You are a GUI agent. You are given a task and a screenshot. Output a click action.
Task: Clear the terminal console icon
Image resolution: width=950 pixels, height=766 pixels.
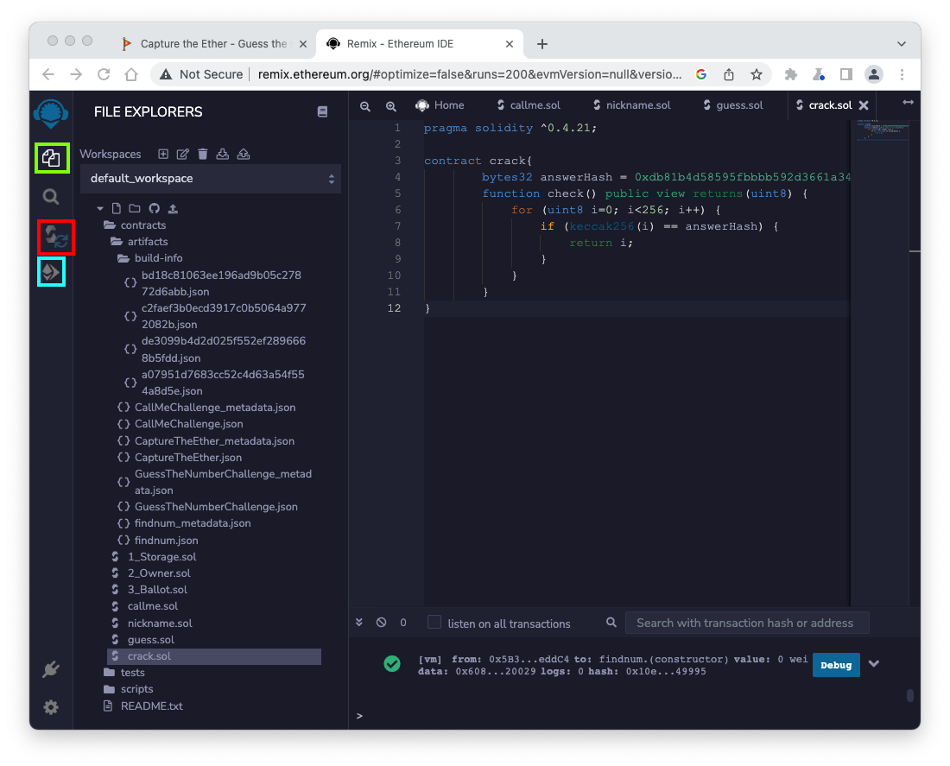382,623
